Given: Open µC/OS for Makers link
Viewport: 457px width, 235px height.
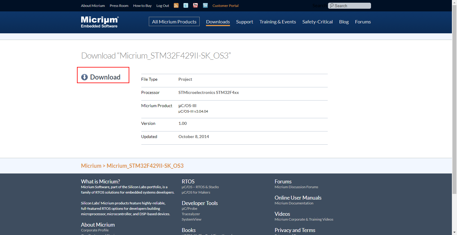Looking at the screenshot, I should [196, 192].
